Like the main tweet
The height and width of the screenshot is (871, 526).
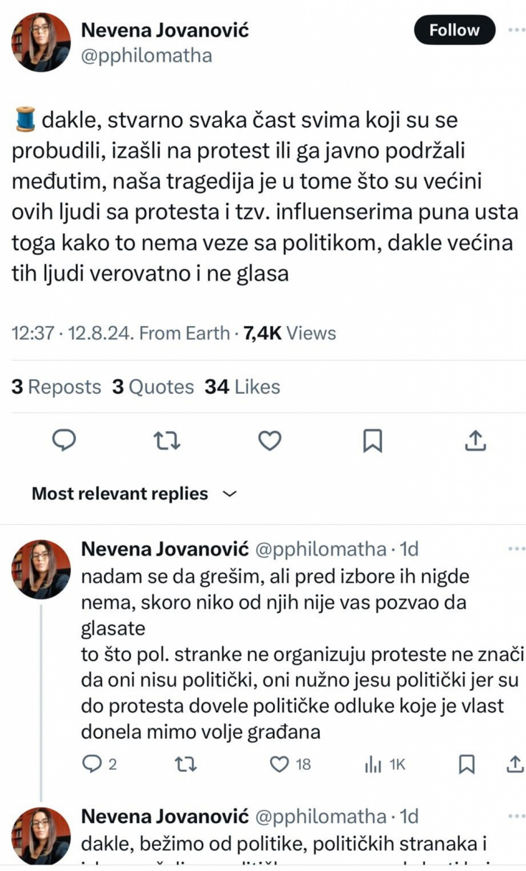pyautogui.click(x=269, y=440)
